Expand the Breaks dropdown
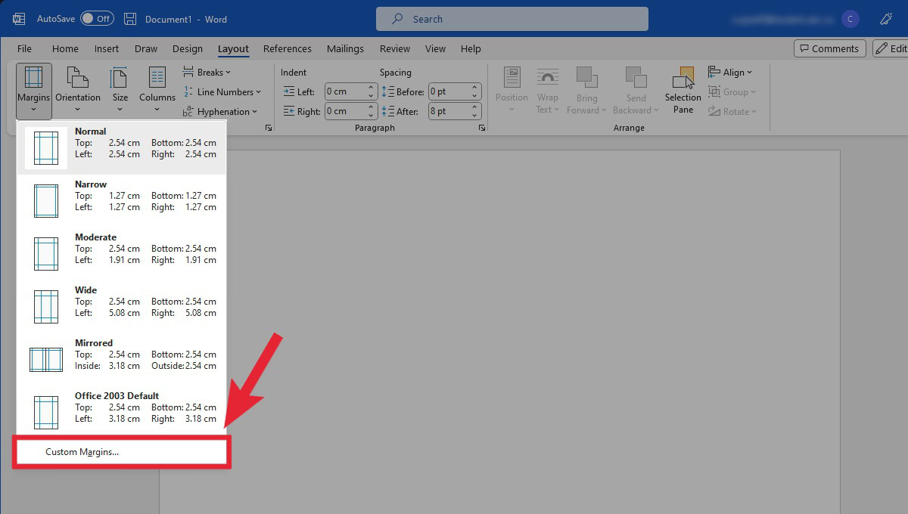 tap(207, 73)
